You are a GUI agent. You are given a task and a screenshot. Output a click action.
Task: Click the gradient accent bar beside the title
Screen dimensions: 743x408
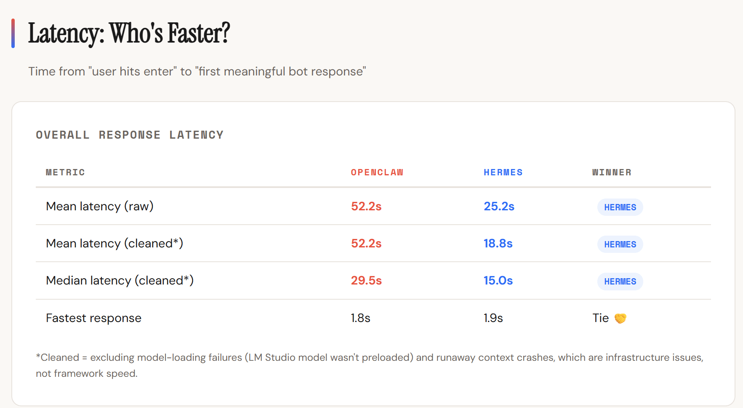(x=13, y=33)
